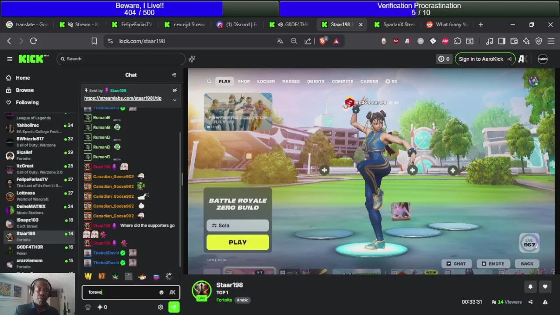Screen dimensions: 560x315
Task: Open uBlock Origin extension
Action: 396,41
